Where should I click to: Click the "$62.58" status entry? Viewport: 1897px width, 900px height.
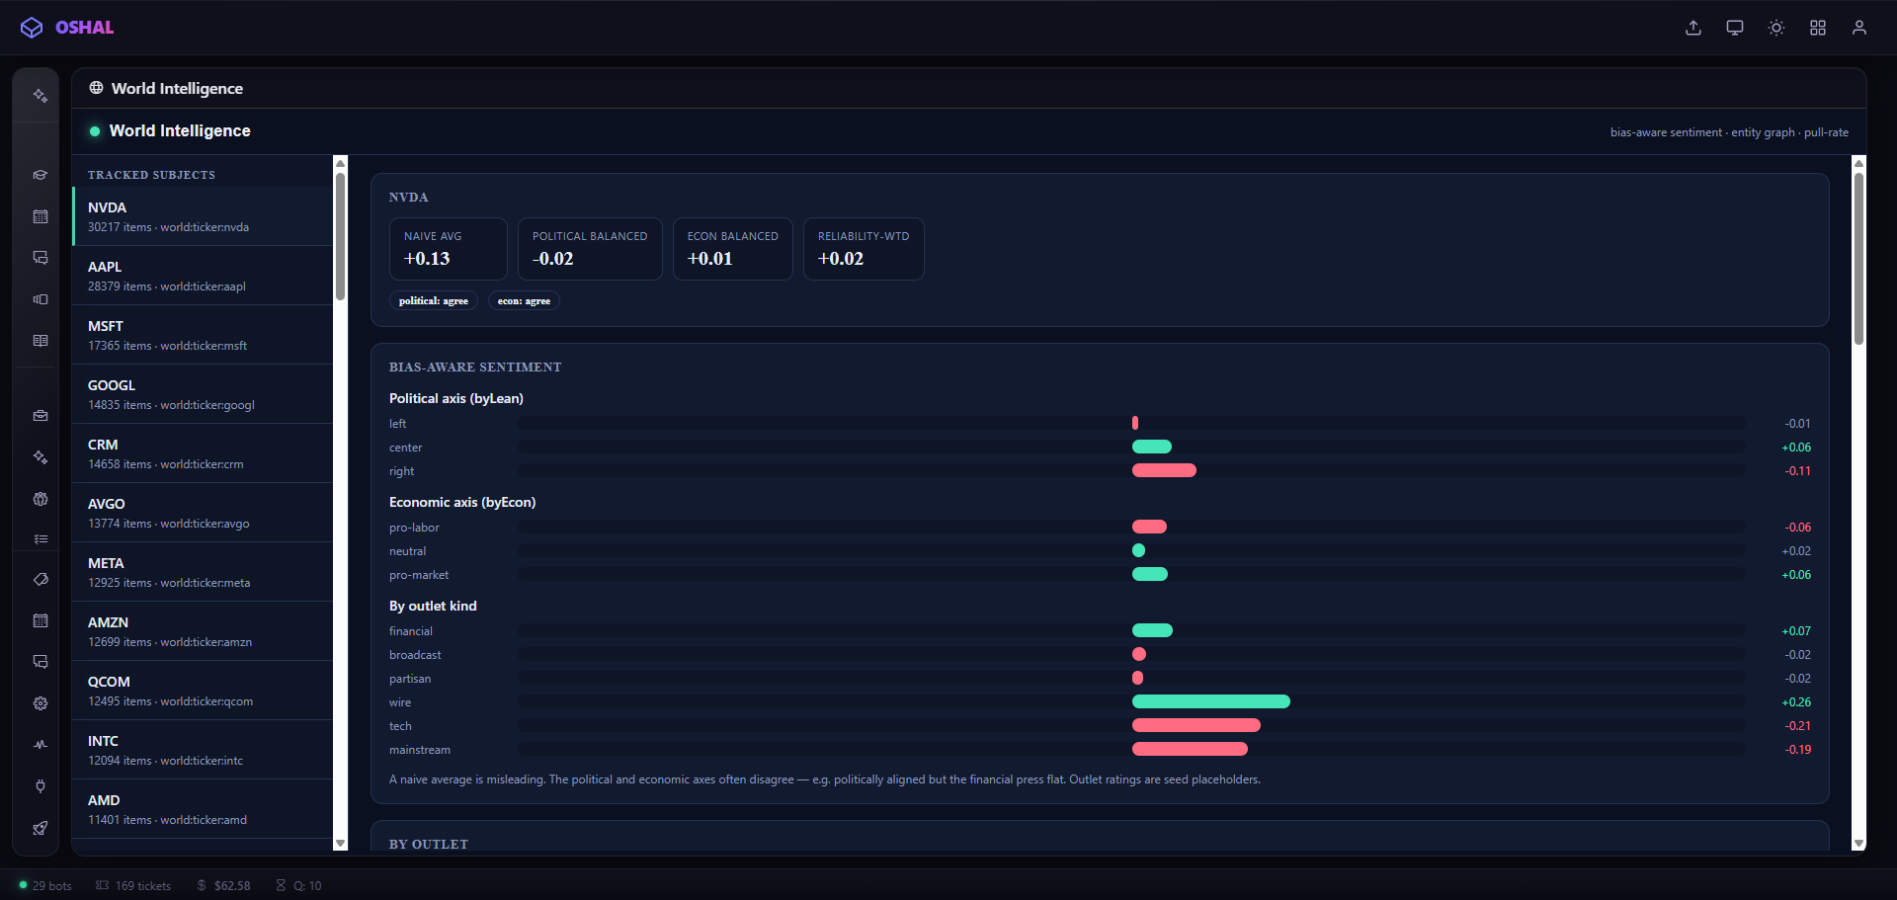(223, 885)
